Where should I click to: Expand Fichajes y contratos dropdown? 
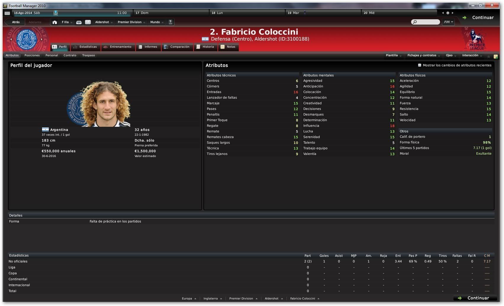(424, 55)
